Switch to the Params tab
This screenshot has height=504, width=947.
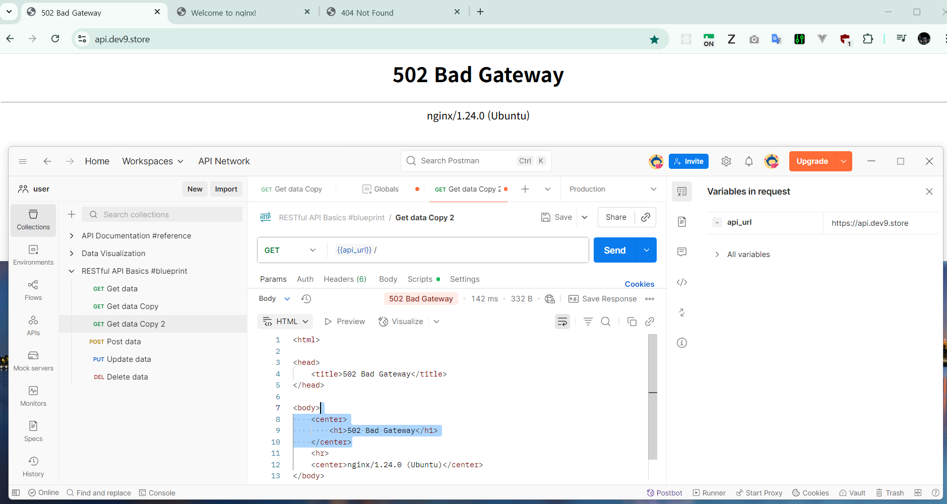273,279
